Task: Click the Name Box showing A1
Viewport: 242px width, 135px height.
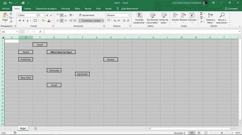Action: [x=10, y=32]
